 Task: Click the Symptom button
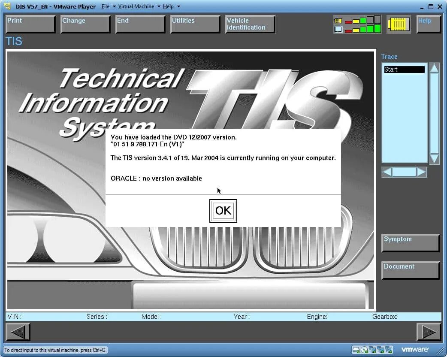click(x=411, y=243)
